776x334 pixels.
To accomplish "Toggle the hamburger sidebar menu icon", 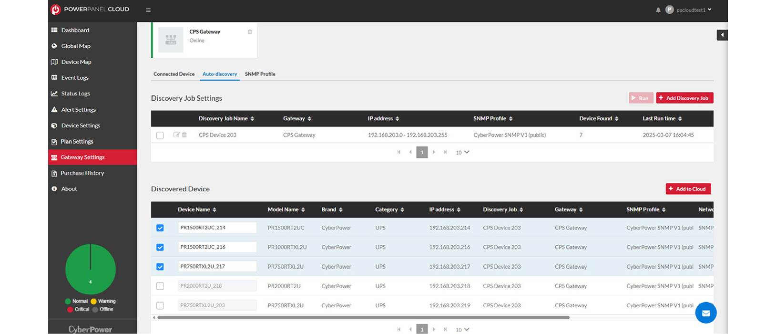I will point(148,10).
